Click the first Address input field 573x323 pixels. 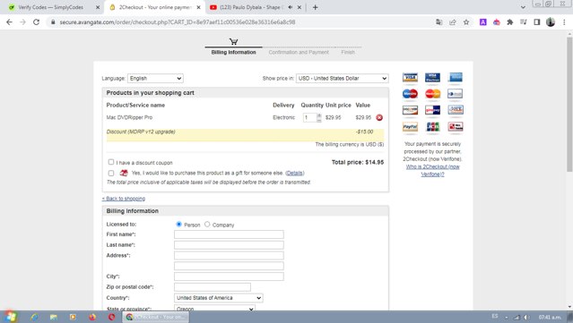point(229,256)
